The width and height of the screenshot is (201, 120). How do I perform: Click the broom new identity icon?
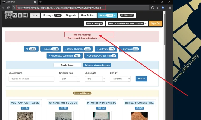pos(158,8)
